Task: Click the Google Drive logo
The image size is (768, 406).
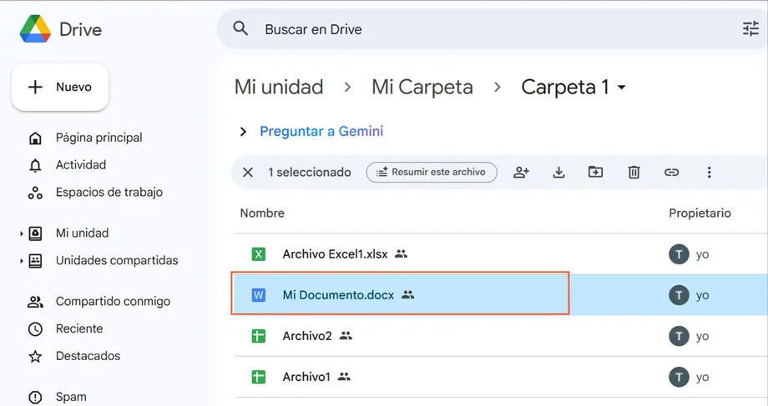Action: (35, 29)
